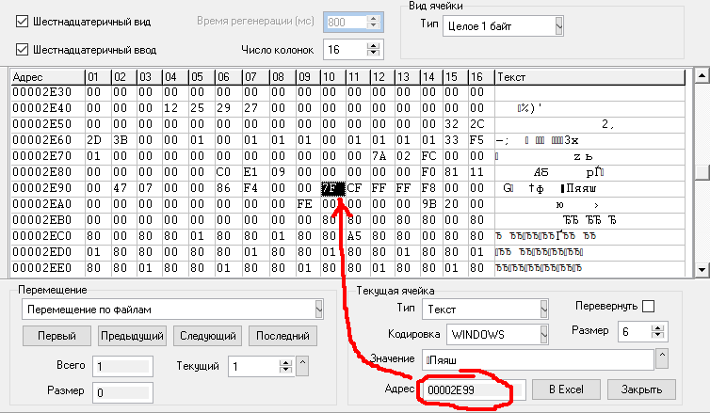
Task: Click the hex table scrollbar thumb
Action: tap(702, 172)
